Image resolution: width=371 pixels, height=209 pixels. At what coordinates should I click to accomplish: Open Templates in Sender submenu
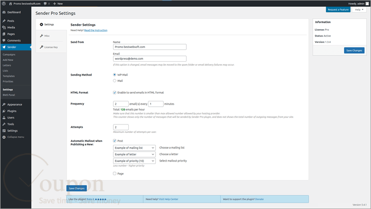click(9, 76)
